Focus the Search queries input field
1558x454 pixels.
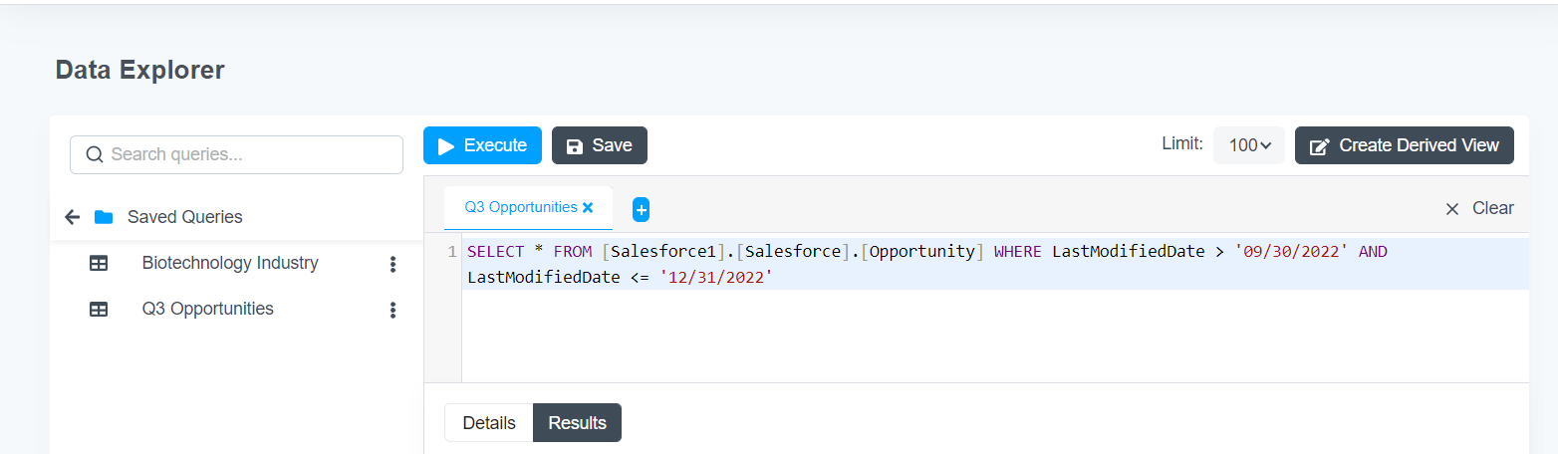236,154
